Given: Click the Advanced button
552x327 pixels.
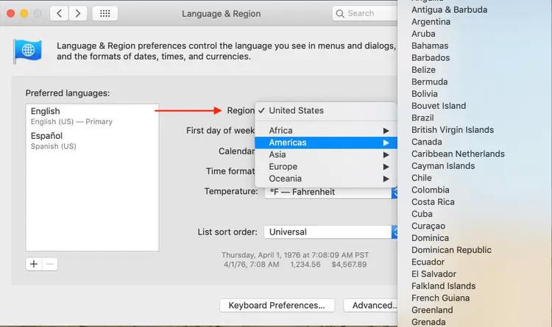Looking at the screenshot, I should (x=372, y=305).
